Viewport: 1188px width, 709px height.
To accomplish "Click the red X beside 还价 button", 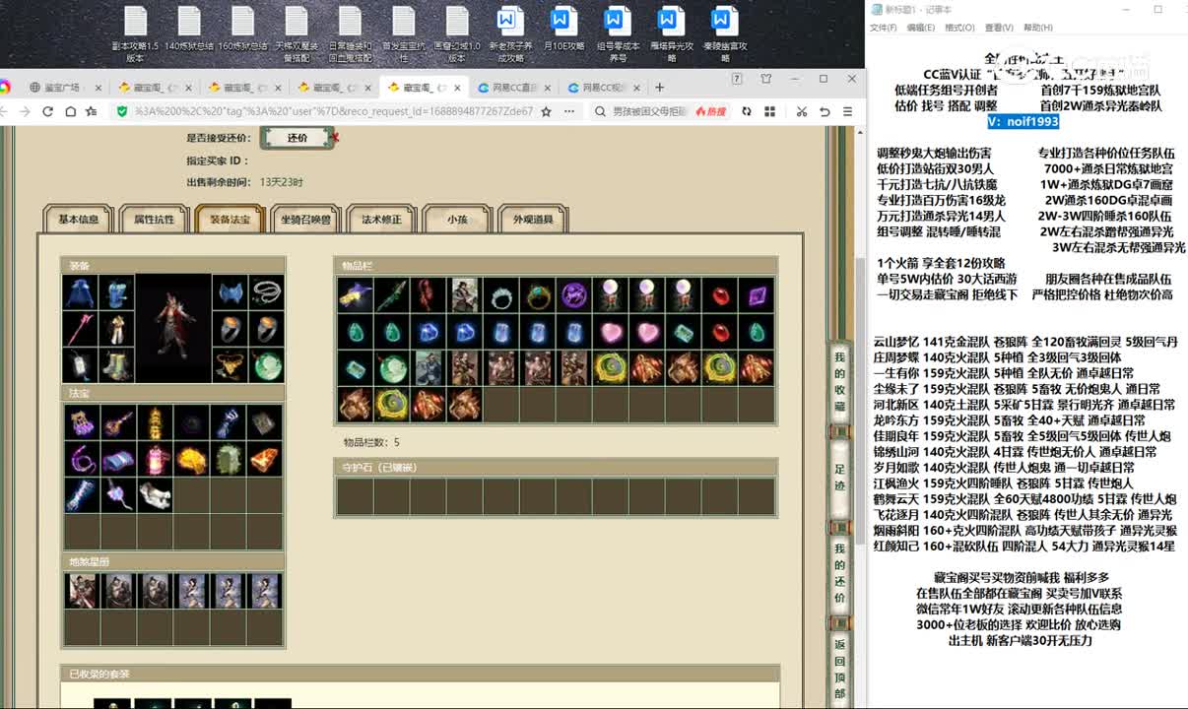I will [335, 137].
